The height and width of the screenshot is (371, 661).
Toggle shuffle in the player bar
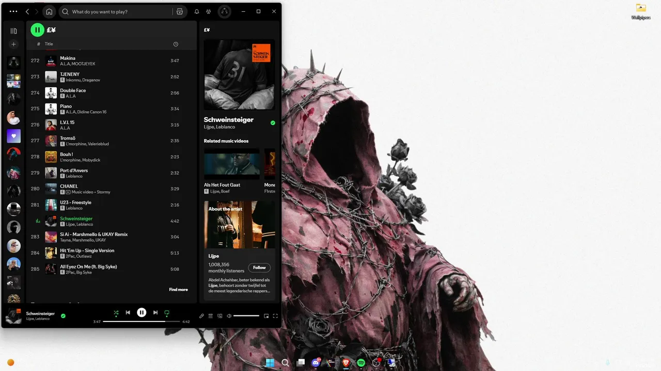(x=116, y=312)
